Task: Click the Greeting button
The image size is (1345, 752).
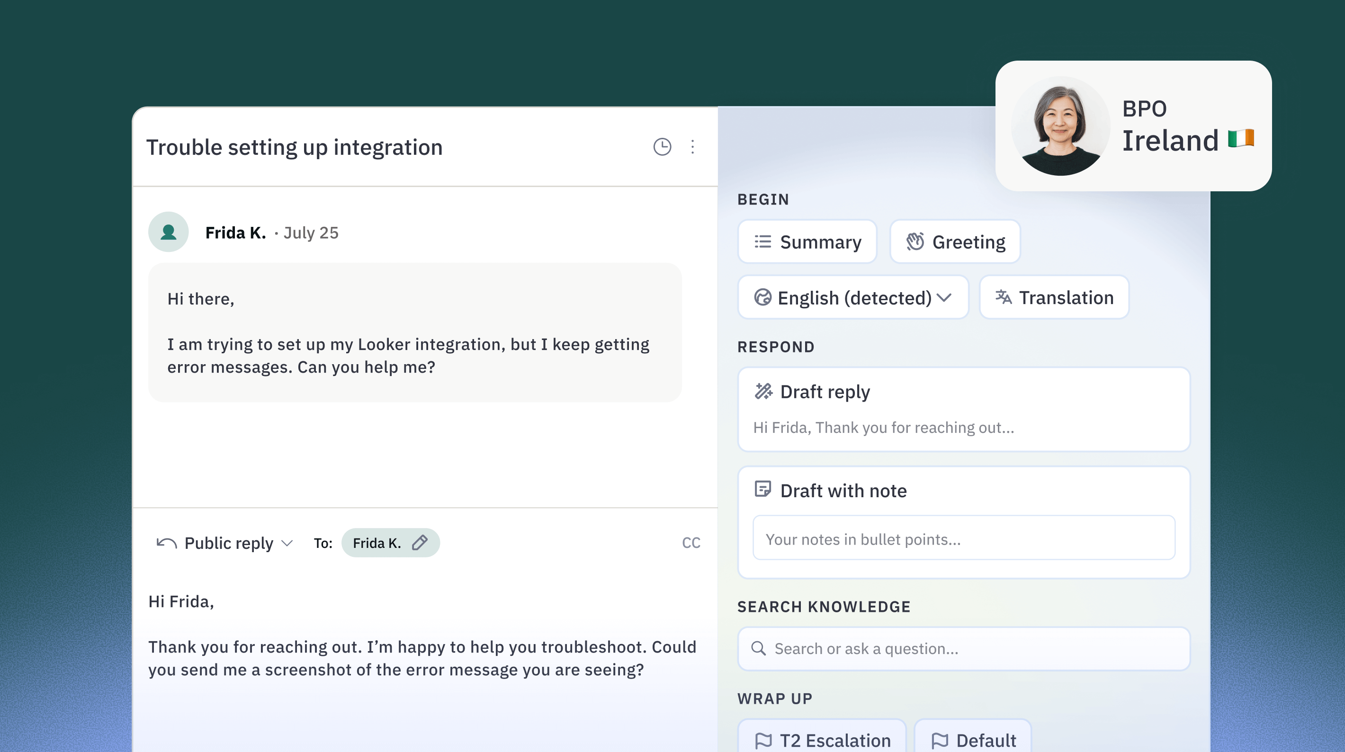Action: click(x=955, y=242)
